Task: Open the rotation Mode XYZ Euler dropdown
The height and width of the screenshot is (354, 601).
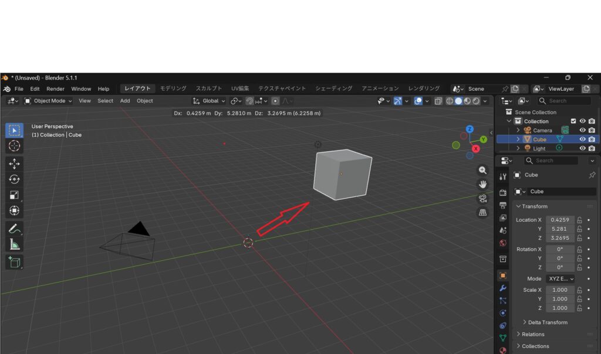Action: point(561,279)
